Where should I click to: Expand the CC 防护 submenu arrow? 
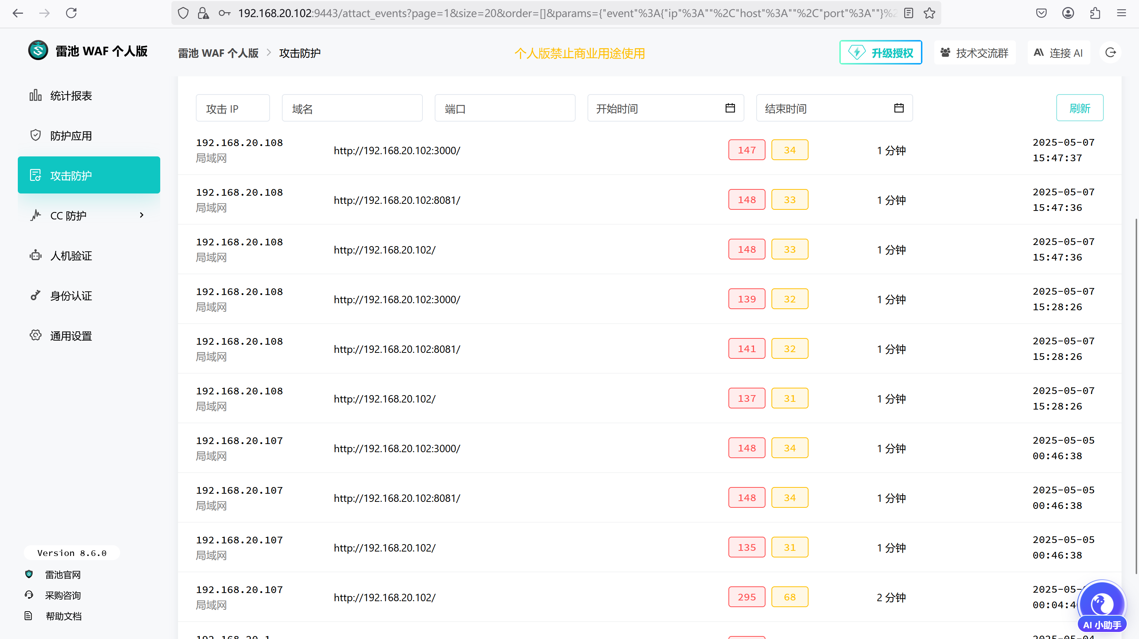coord(141,215)
